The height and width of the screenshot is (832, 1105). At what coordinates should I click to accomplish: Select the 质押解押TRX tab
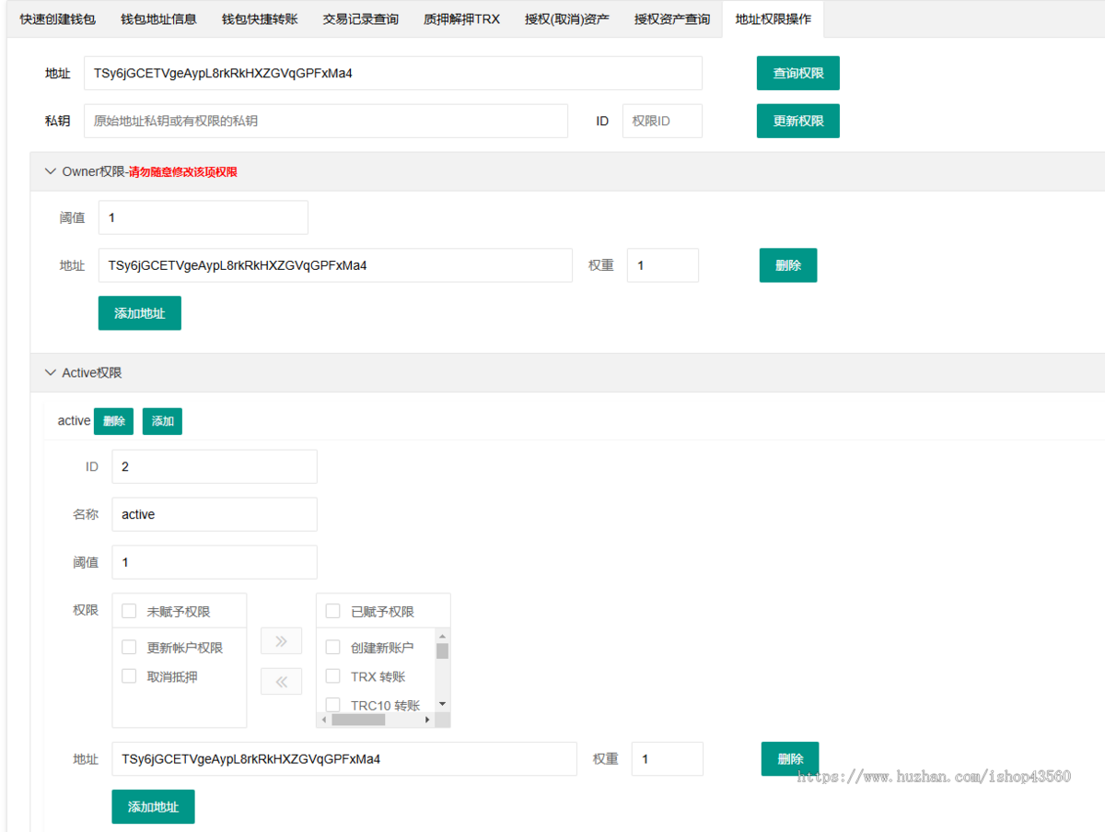[x=461, y=18]
